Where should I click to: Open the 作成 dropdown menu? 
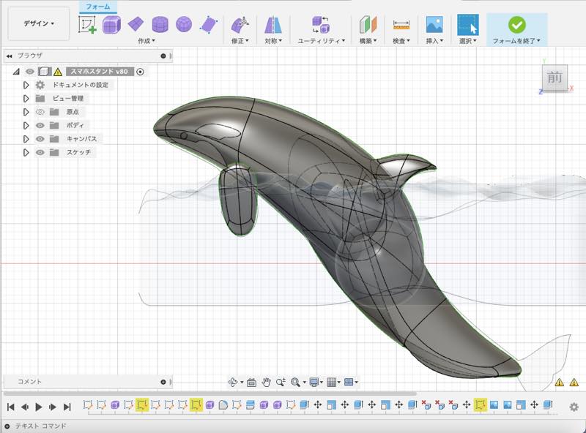(x=146, y=41)
